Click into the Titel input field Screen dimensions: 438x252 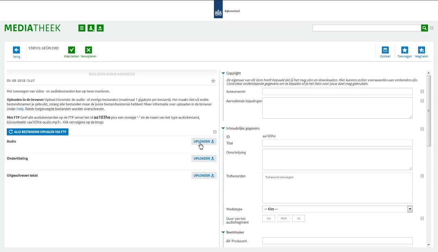(337, 143)
